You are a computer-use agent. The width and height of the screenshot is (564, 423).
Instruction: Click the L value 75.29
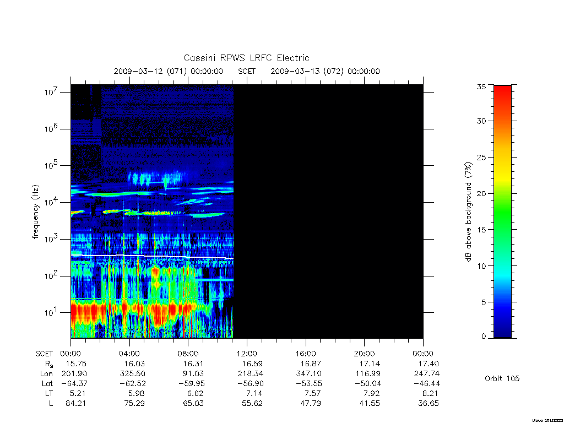coord(134,403)
